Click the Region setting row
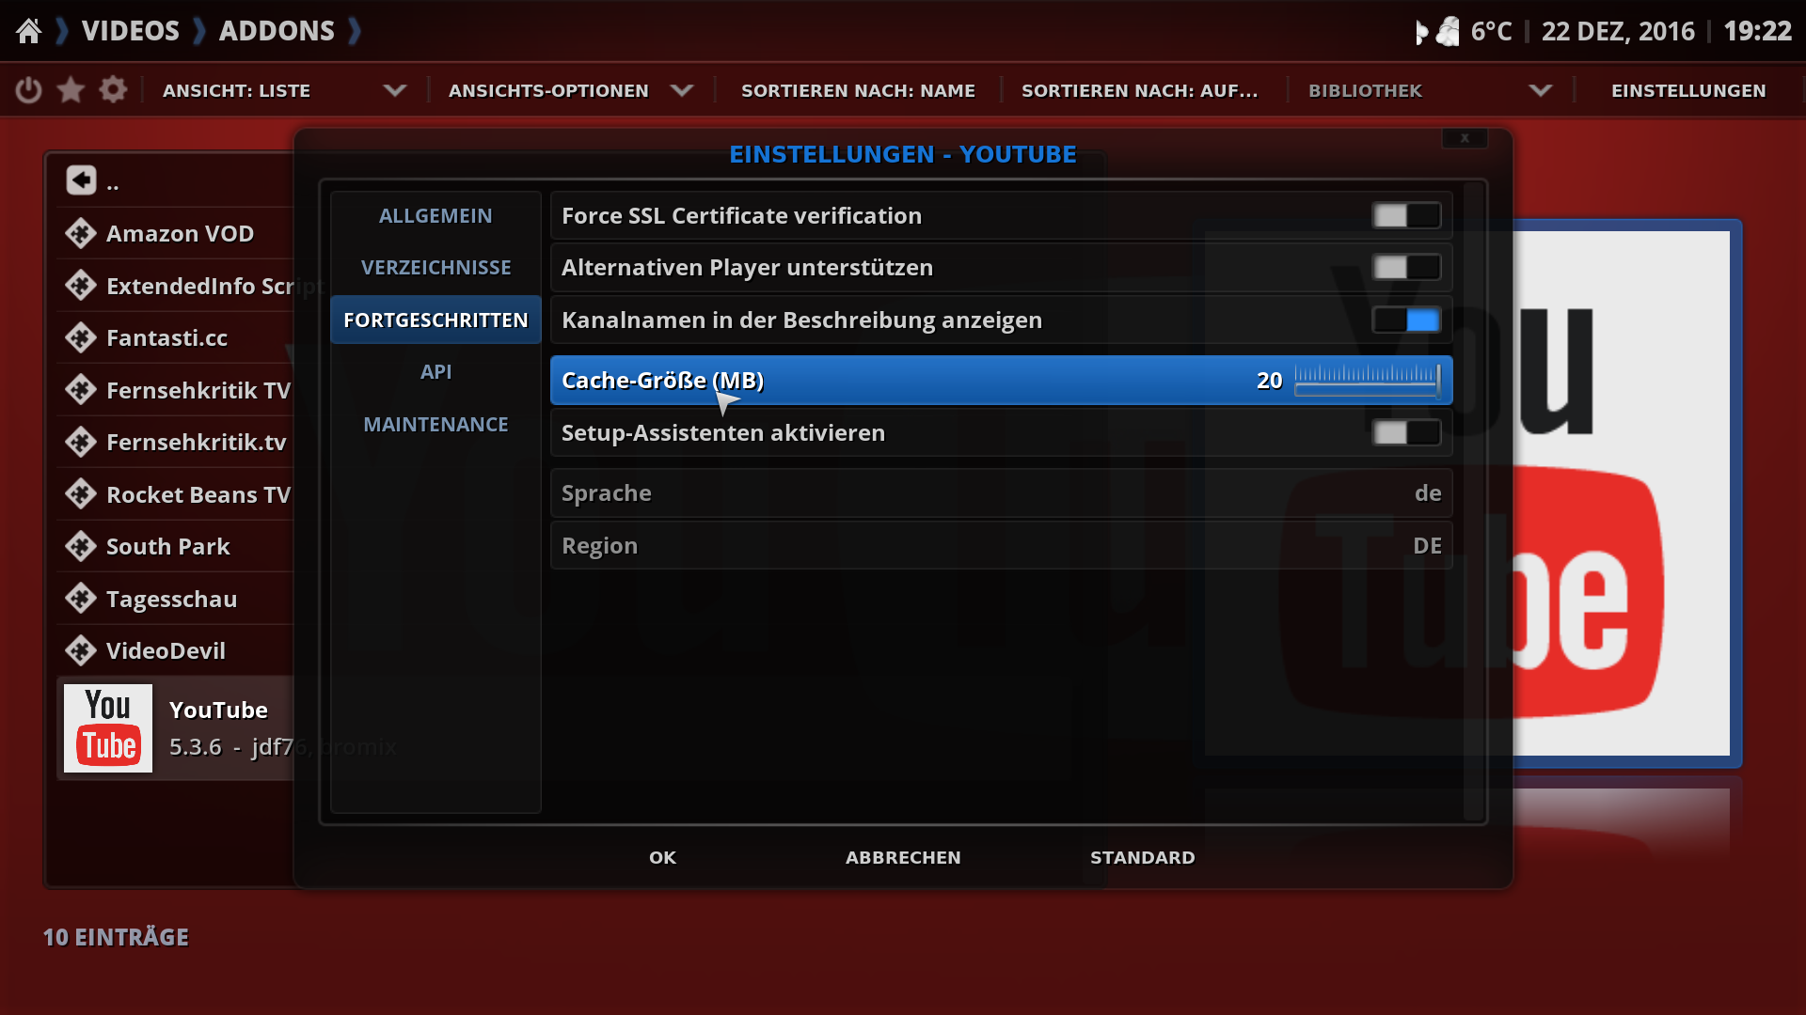Screen dimensions: 1806x1015 (x=1002, y=546)
